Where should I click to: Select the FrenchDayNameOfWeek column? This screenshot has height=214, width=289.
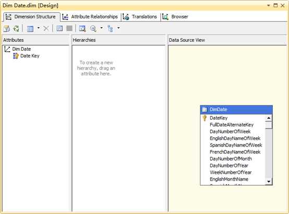[x=235, y=152]
